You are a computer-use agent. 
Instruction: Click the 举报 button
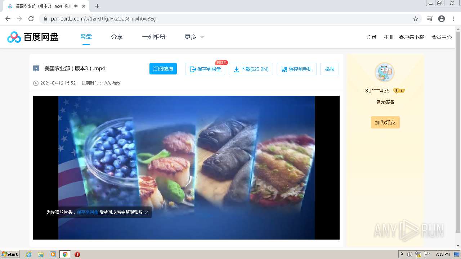pos(330,69)
